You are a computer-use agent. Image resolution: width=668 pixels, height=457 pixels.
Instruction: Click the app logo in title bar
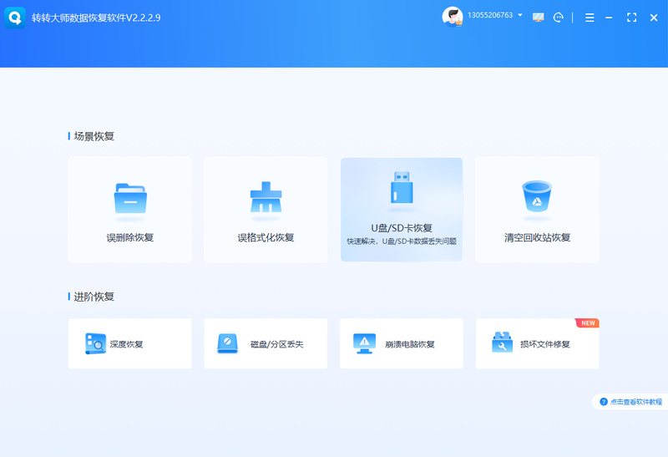coord(15,18)
